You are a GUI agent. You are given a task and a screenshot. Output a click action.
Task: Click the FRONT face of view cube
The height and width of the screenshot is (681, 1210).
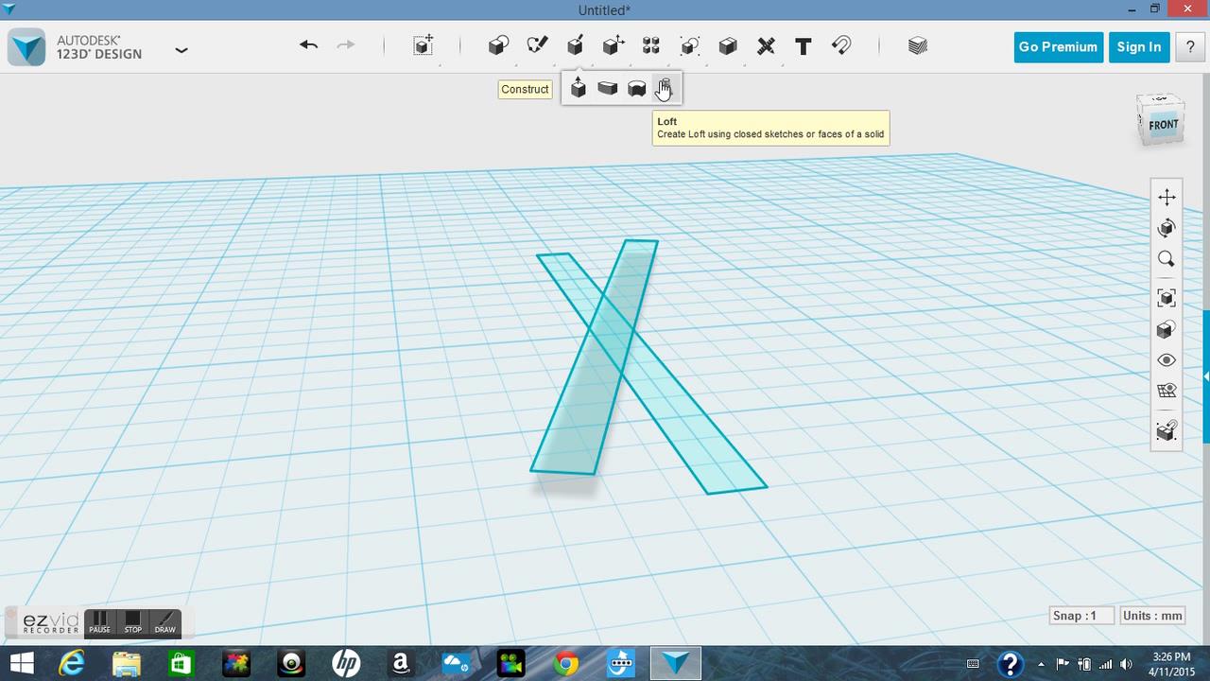(1162, 125)
